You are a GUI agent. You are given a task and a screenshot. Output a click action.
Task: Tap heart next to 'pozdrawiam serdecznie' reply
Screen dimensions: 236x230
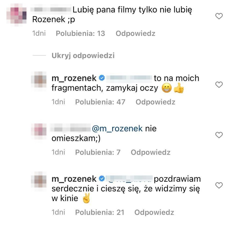pyautogui.click(x=219, y=185)
